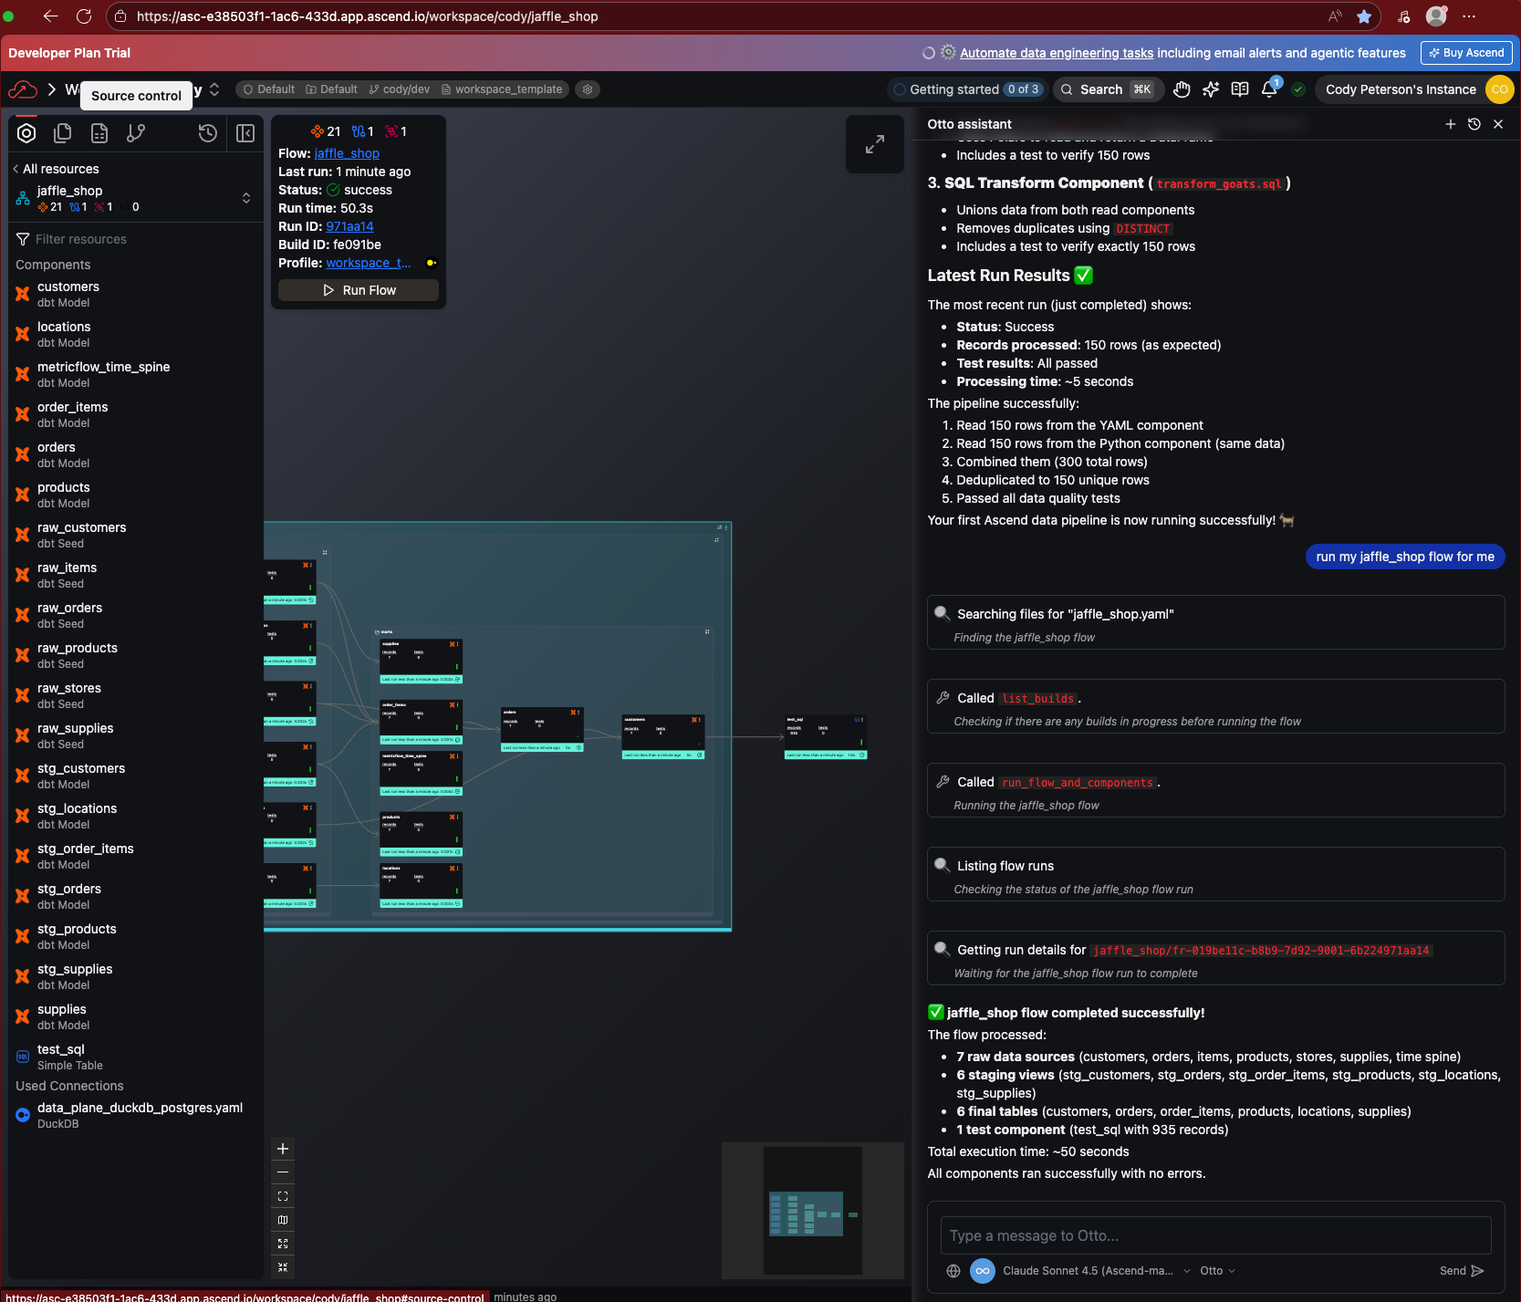
Task: Open the flow run history clock icon
Action: (x=207, y=132)
